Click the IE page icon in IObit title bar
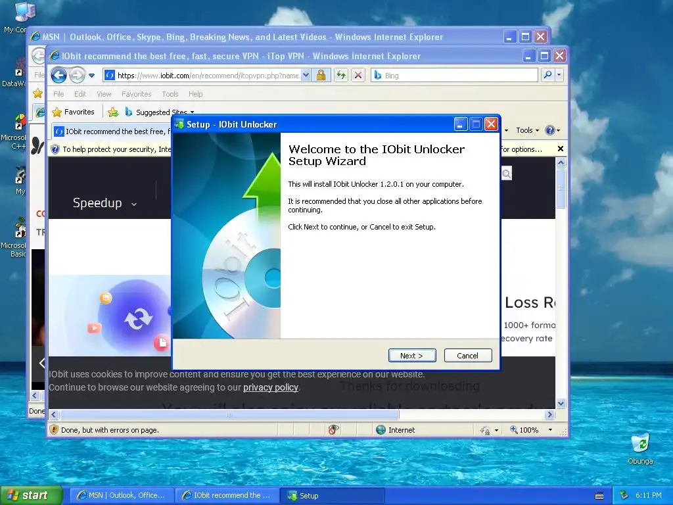The image size is (673, 505). tap(54, 56)
